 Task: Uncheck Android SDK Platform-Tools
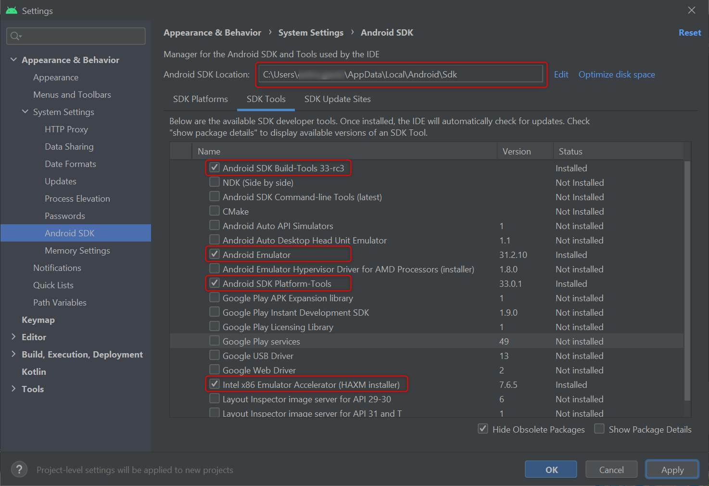215,283
